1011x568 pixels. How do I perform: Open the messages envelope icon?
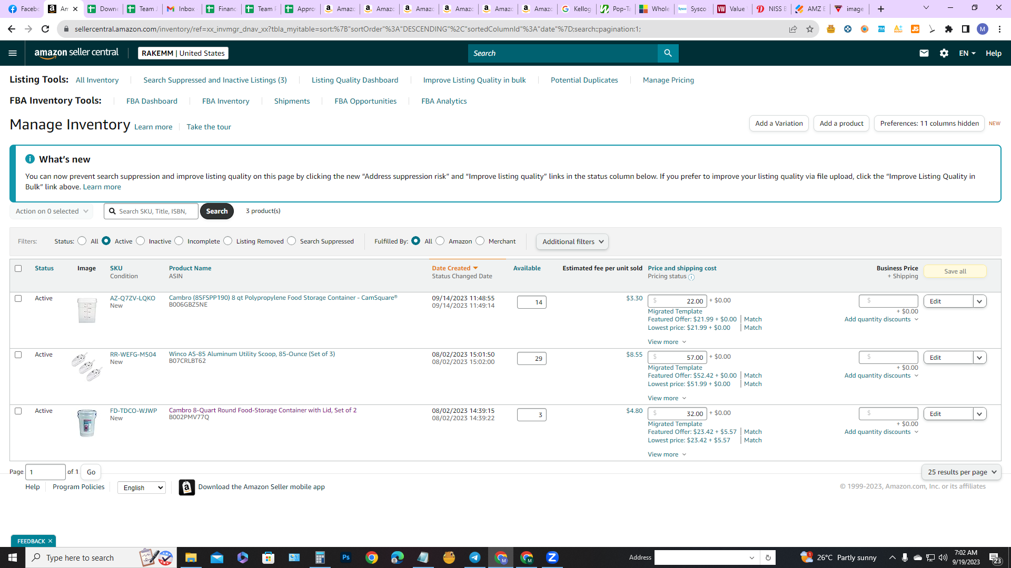[x=924, y=53]
